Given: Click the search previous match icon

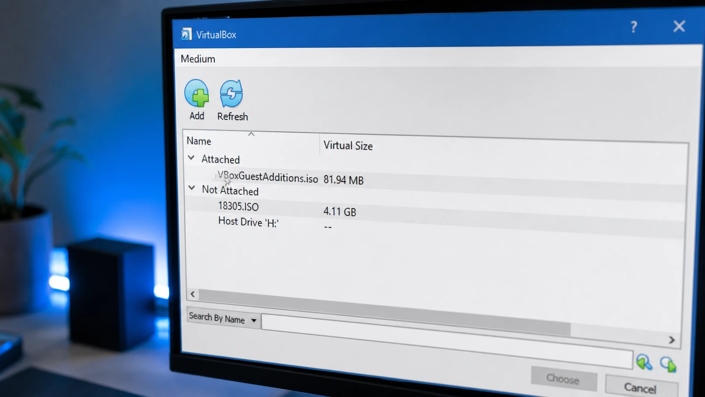Looking at the screenshot, I should click(x=644, y=362).
